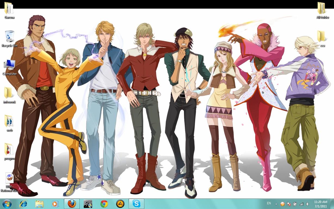Click the EN language indicator
This screenshot has height=209, width=334.
pyautogui.click(x=269, y=203)
